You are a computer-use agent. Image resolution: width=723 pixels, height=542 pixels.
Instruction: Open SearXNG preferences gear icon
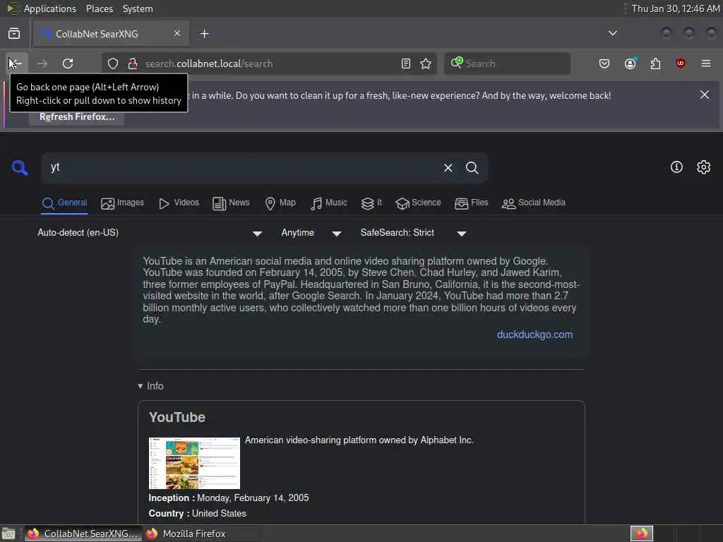pos(703,167)
